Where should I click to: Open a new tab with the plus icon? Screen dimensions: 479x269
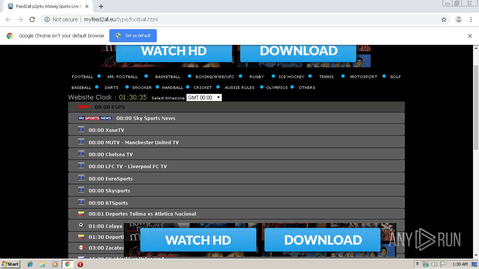101,6
